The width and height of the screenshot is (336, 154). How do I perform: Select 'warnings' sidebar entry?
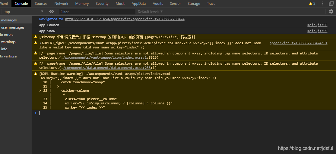pos(16,42)
